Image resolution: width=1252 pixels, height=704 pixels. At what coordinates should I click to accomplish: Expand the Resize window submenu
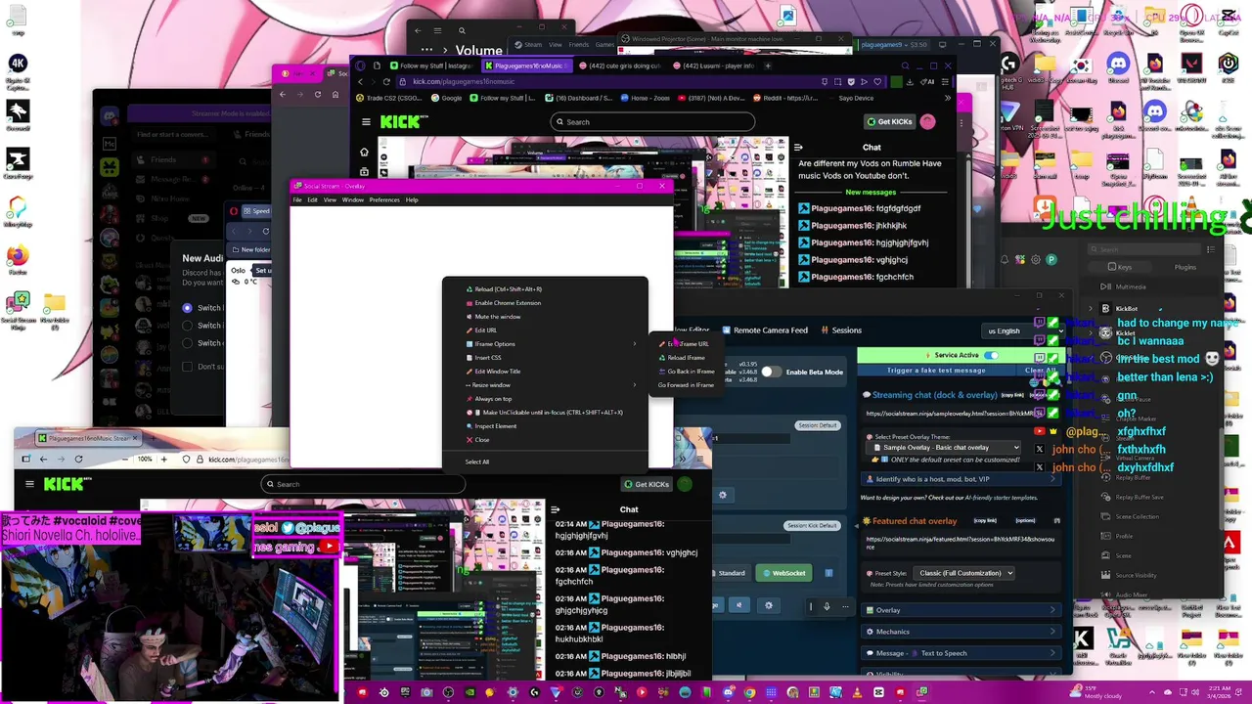point(545,385)
